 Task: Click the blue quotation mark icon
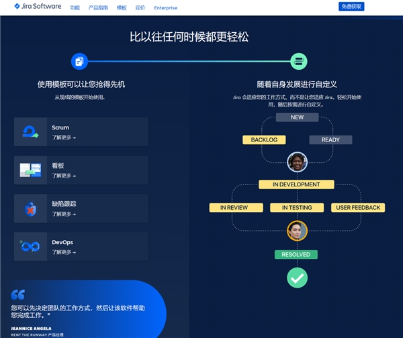[18, 294]
